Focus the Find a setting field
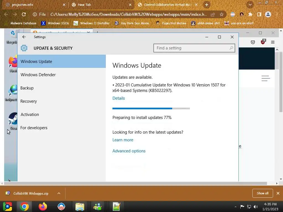This screenshot has width=283, height=212. point(194,48)
